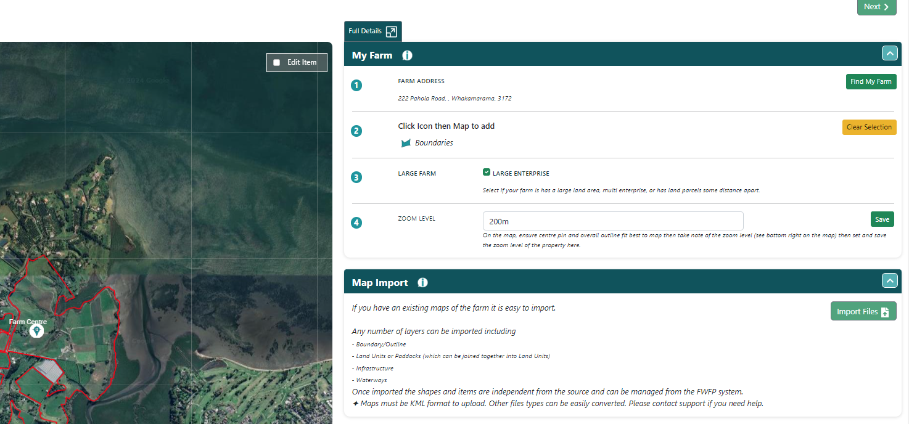Screen dimensions: 909x424
Task: Collapse the My Farm panel
Action: [x=889, y=54]
